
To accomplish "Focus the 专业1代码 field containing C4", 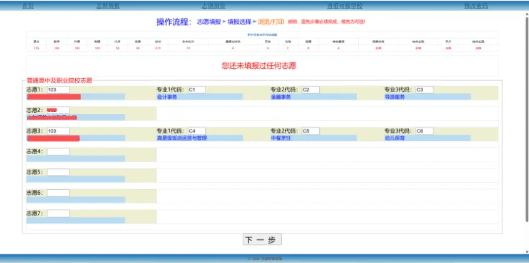I will tap(197, 131).
